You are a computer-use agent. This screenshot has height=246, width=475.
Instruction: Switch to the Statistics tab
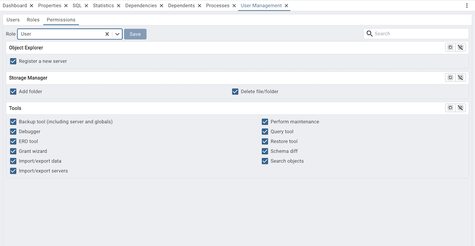(103, 5)
